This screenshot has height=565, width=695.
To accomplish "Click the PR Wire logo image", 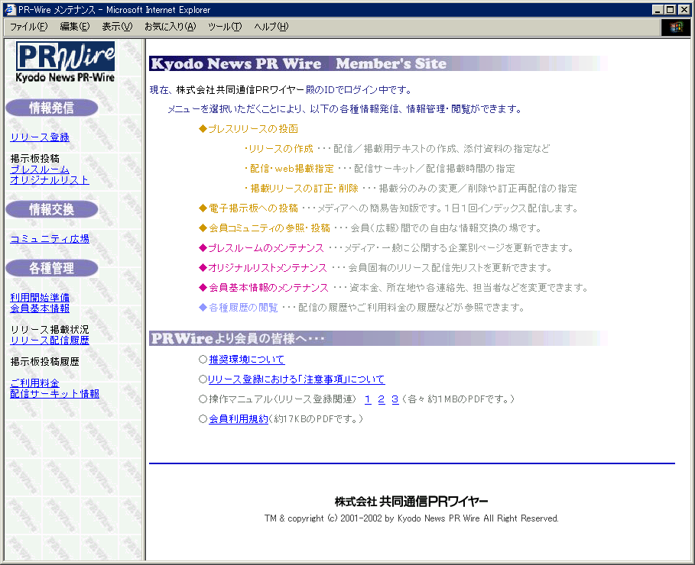I will [x=65, y=62].
